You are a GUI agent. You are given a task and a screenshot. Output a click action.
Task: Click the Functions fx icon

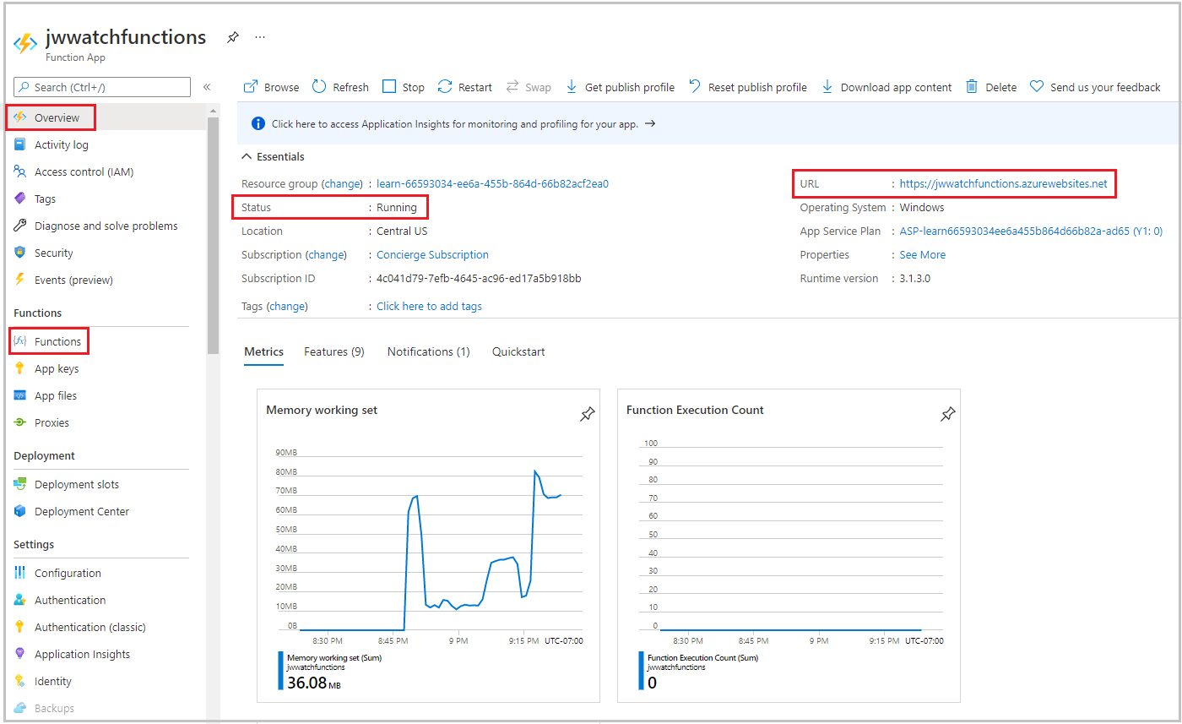20,341
